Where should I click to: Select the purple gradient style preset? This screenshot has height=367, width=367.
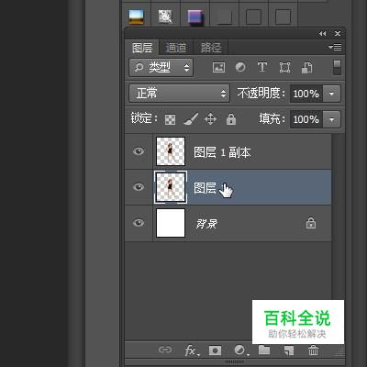tap(195, 17)
